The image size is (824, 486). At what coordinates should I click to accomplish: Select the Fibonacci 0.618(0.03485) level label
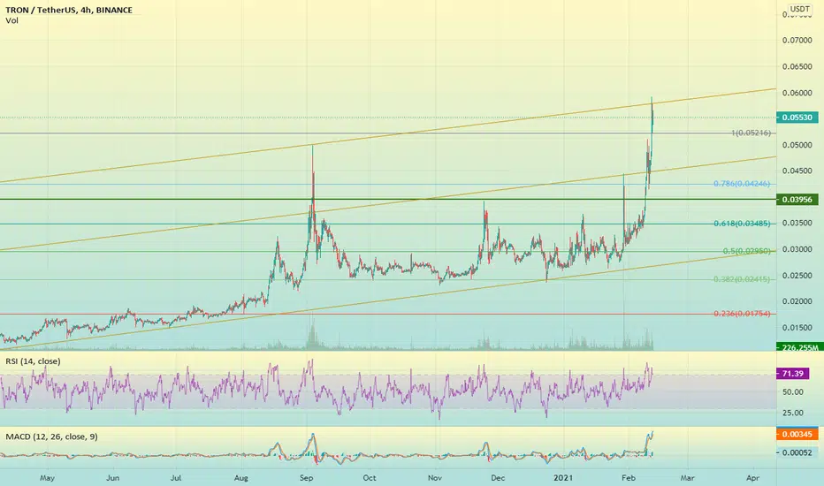(742, 224)
